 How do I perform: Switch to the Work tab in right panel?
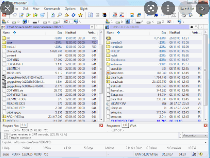click(133, 125)
